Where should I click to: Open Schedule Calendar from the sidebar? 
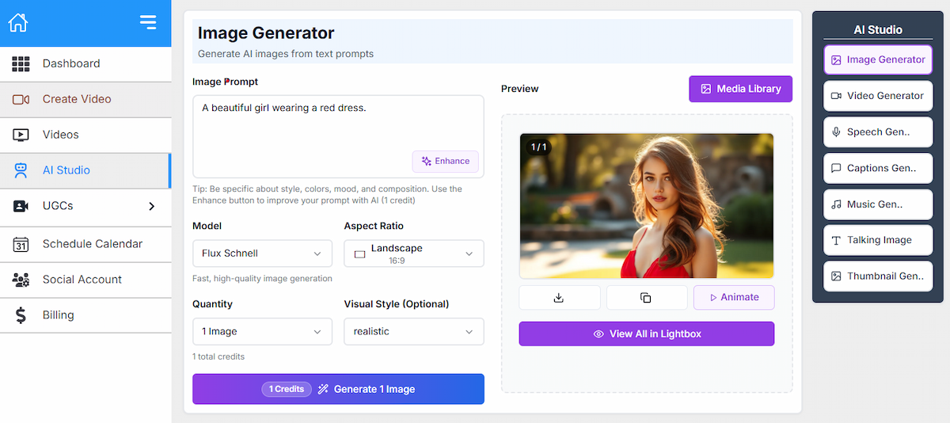(85, 244)
